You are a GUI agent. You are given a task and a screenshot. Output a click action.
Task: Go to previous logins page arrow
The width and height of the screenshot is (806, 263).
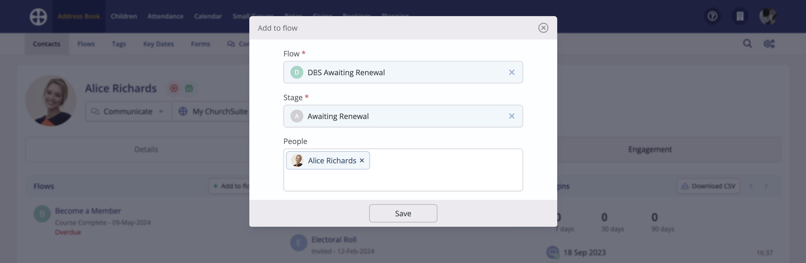click(751, 186)
